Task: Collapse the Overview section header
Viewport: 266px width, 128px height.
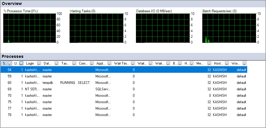Action: 133,4
